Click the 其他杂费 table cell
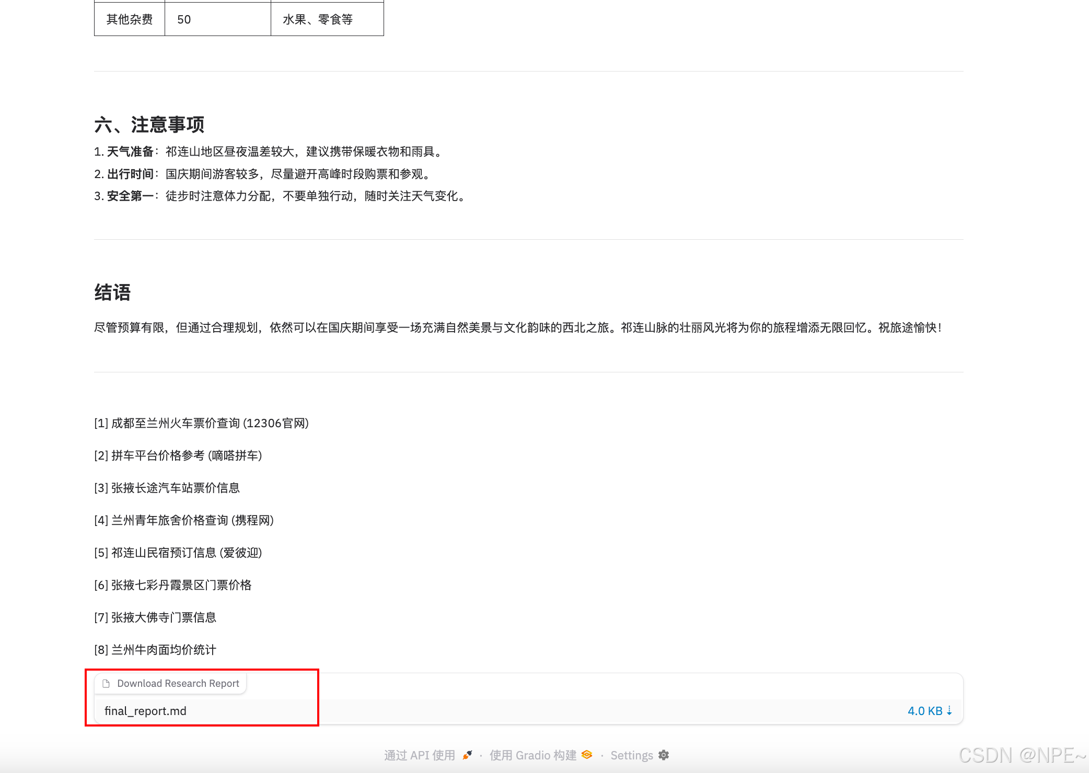 pyautogui.click(x=130, y=19)
